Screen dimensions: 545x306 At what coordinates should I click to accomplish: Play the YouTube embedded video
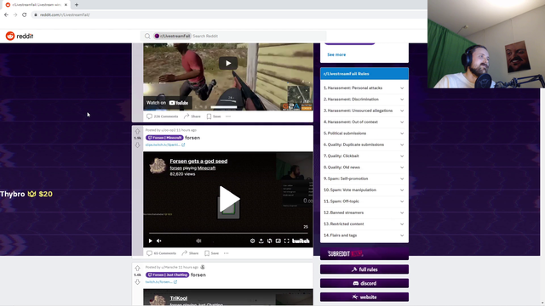228,63
